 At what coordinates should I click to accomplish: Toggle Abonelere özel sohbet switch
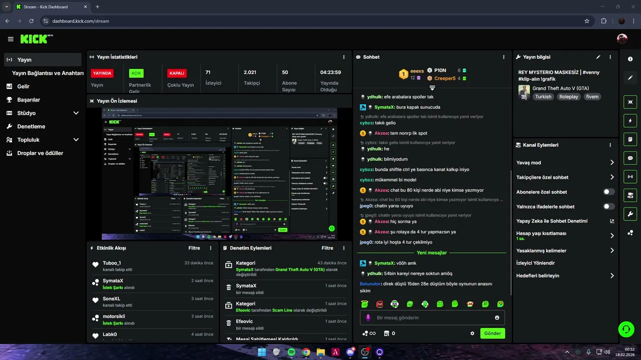click(x=609, y=192)
